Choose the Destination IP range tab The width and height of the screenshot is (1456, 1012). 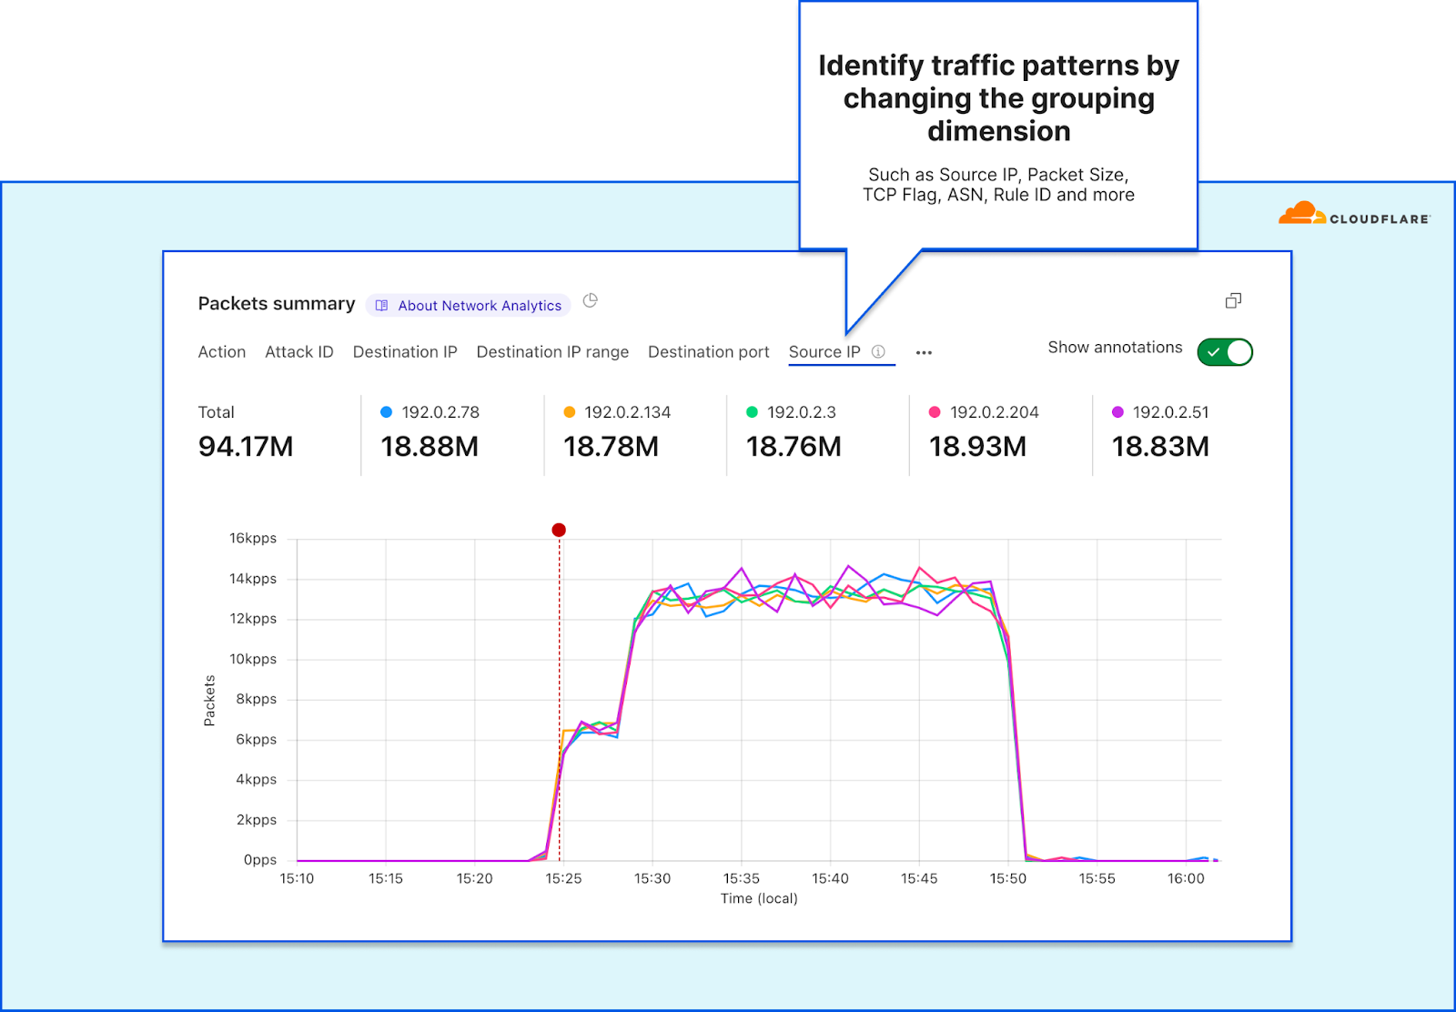click(552, 352)
